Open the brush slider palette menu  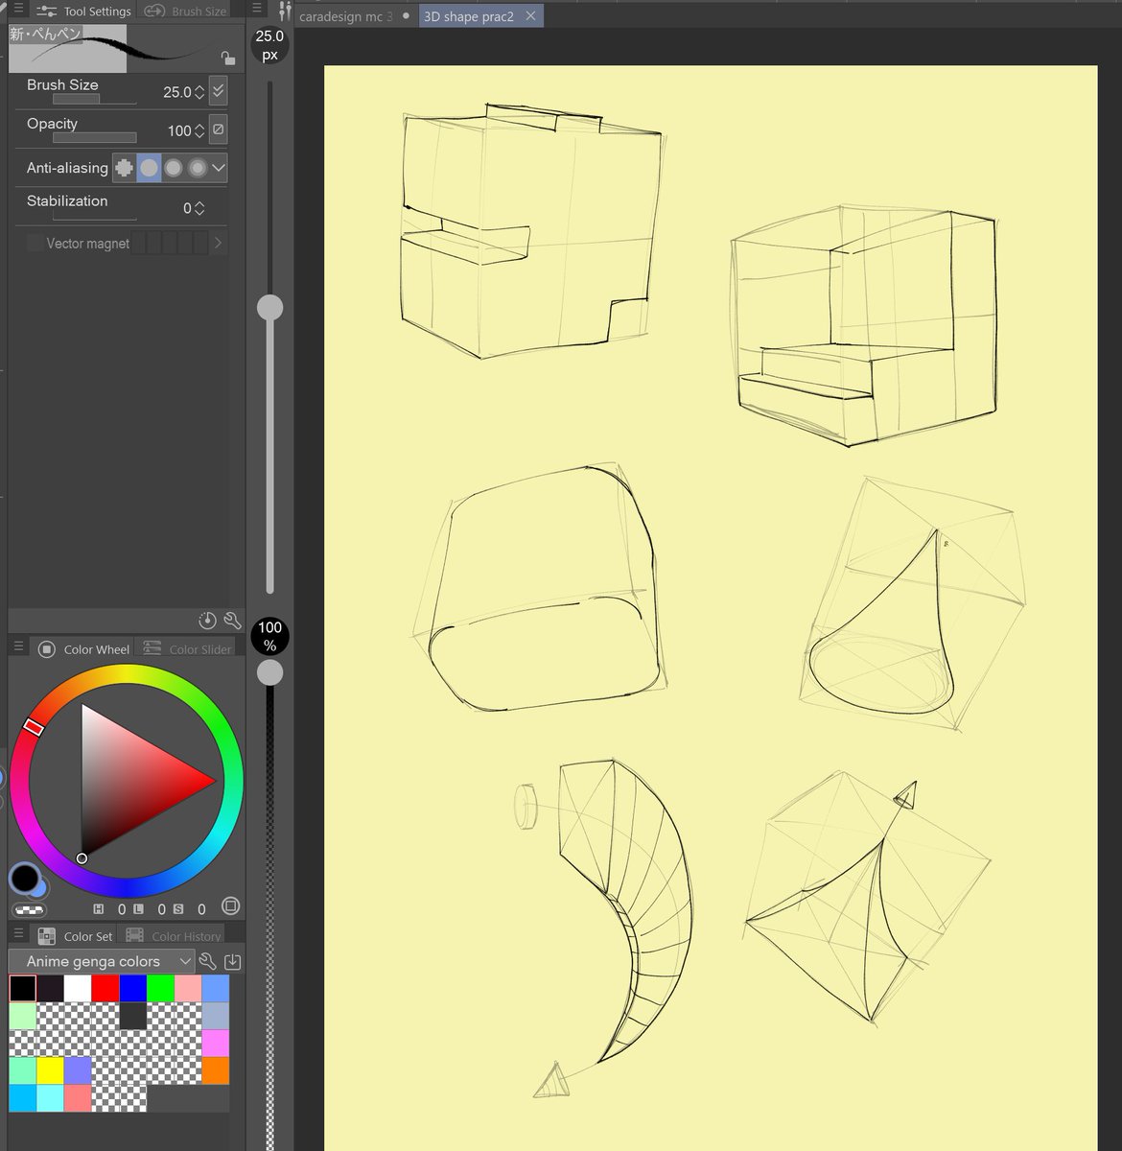tap(256, 9)
